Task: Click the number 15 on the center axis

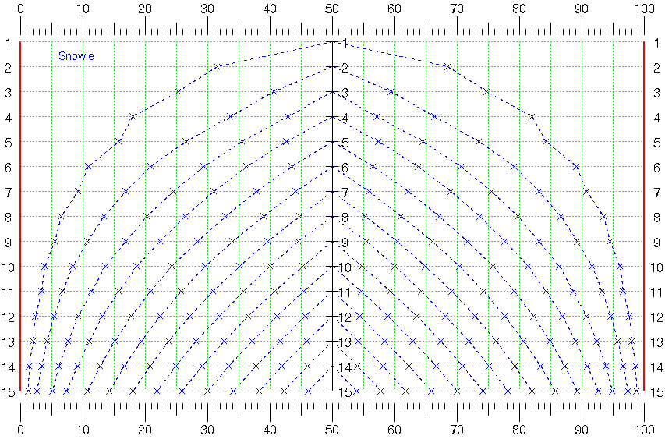Action: pyautogui.click(x=345, y=392)
